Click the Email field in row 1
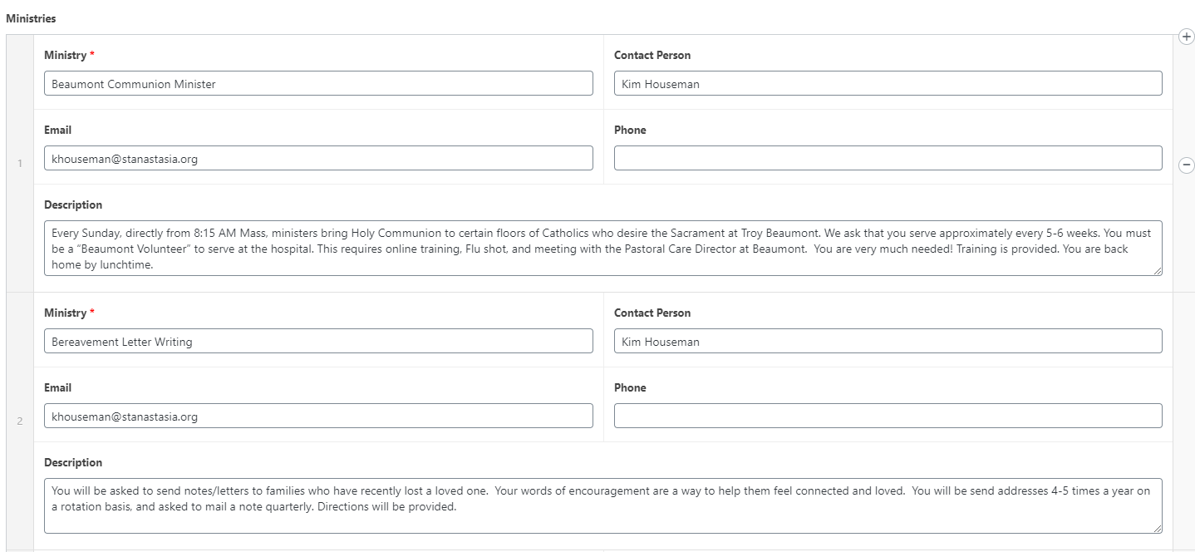The width and height of the screenshot is (1195, 552). (318, 158)
